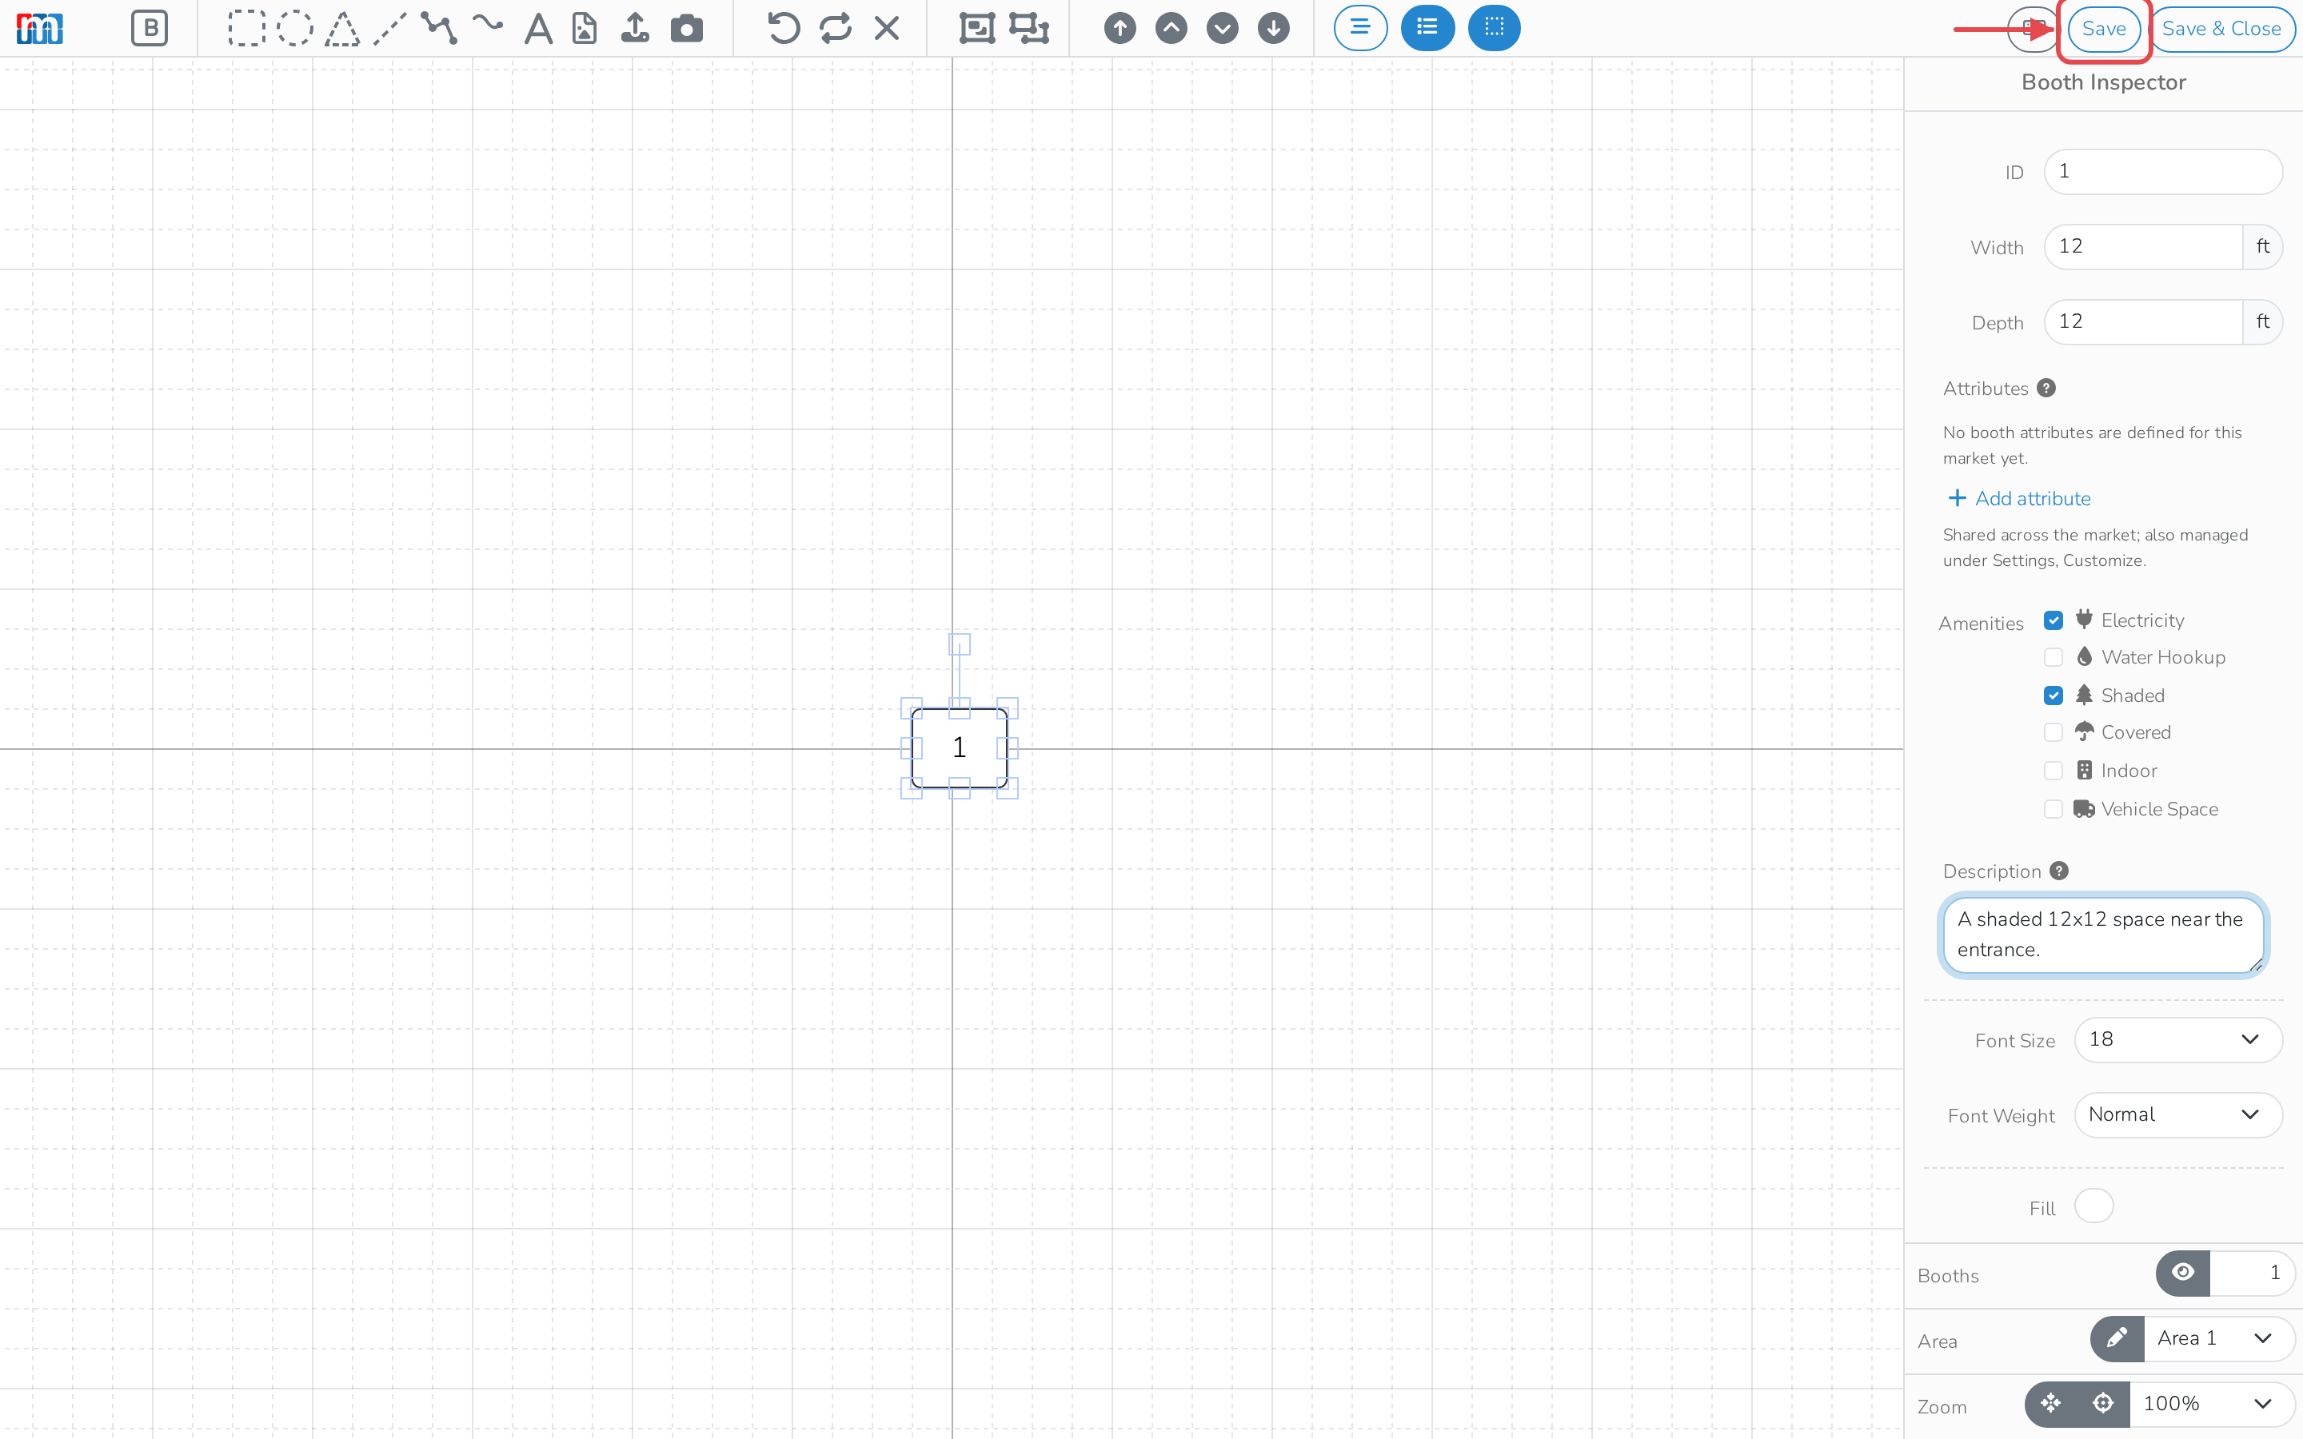2303x1439 pixels.
Task: Click the camera snapshot icon
Action: click(686, 29)
